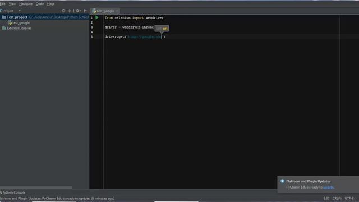Image resolution: width=359 pixels, height=202 pixels.
Task: Open Project panel settings gear
Action: [78, 11]
